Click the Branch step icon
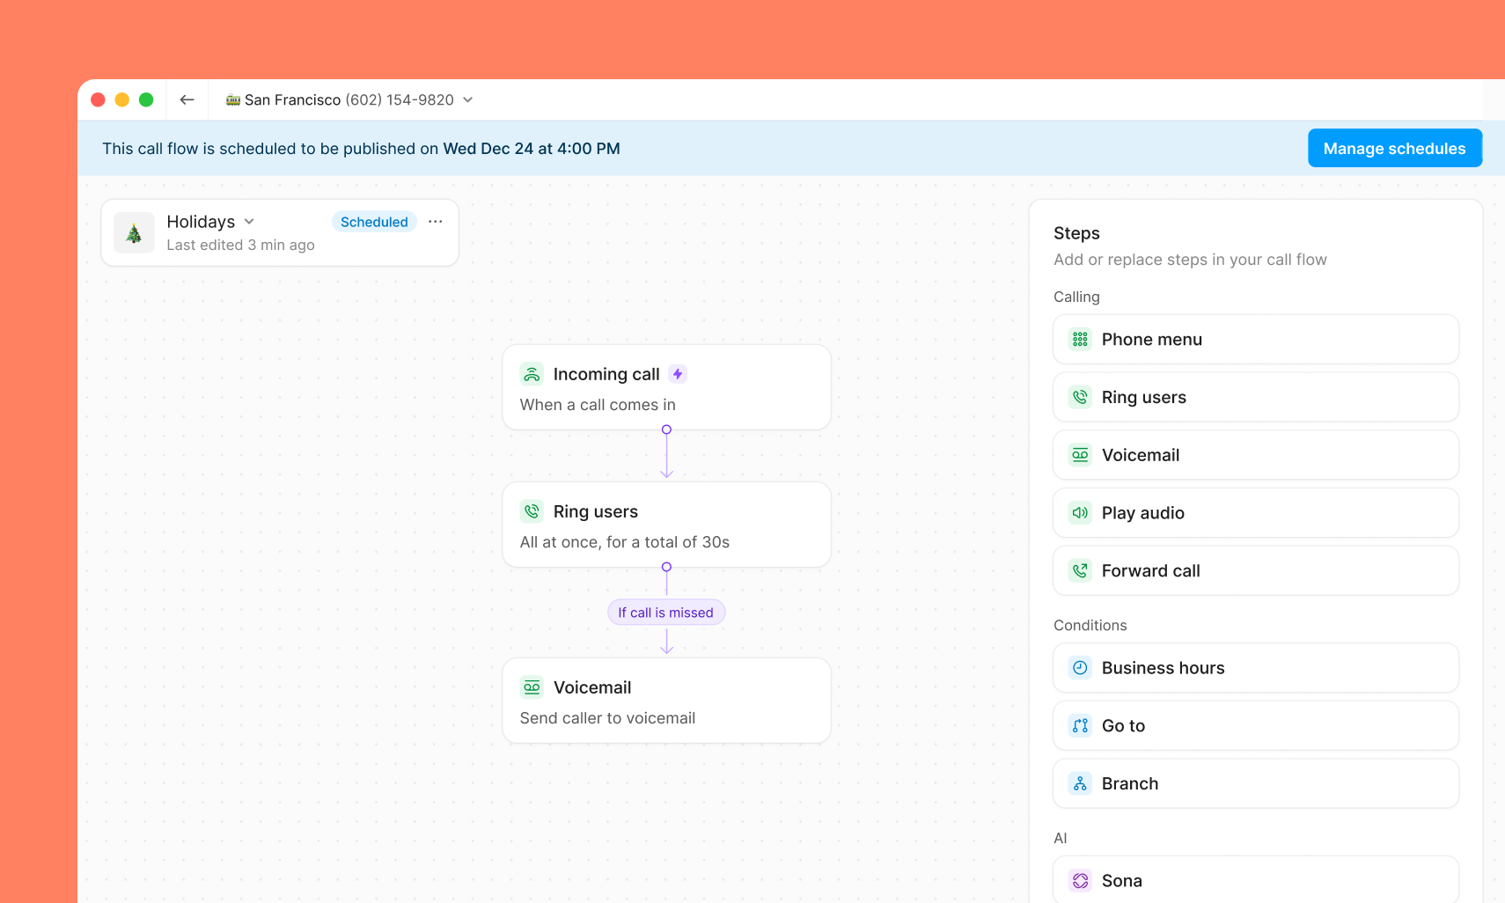This screenshot has width=1505, height=903. 1080,784
